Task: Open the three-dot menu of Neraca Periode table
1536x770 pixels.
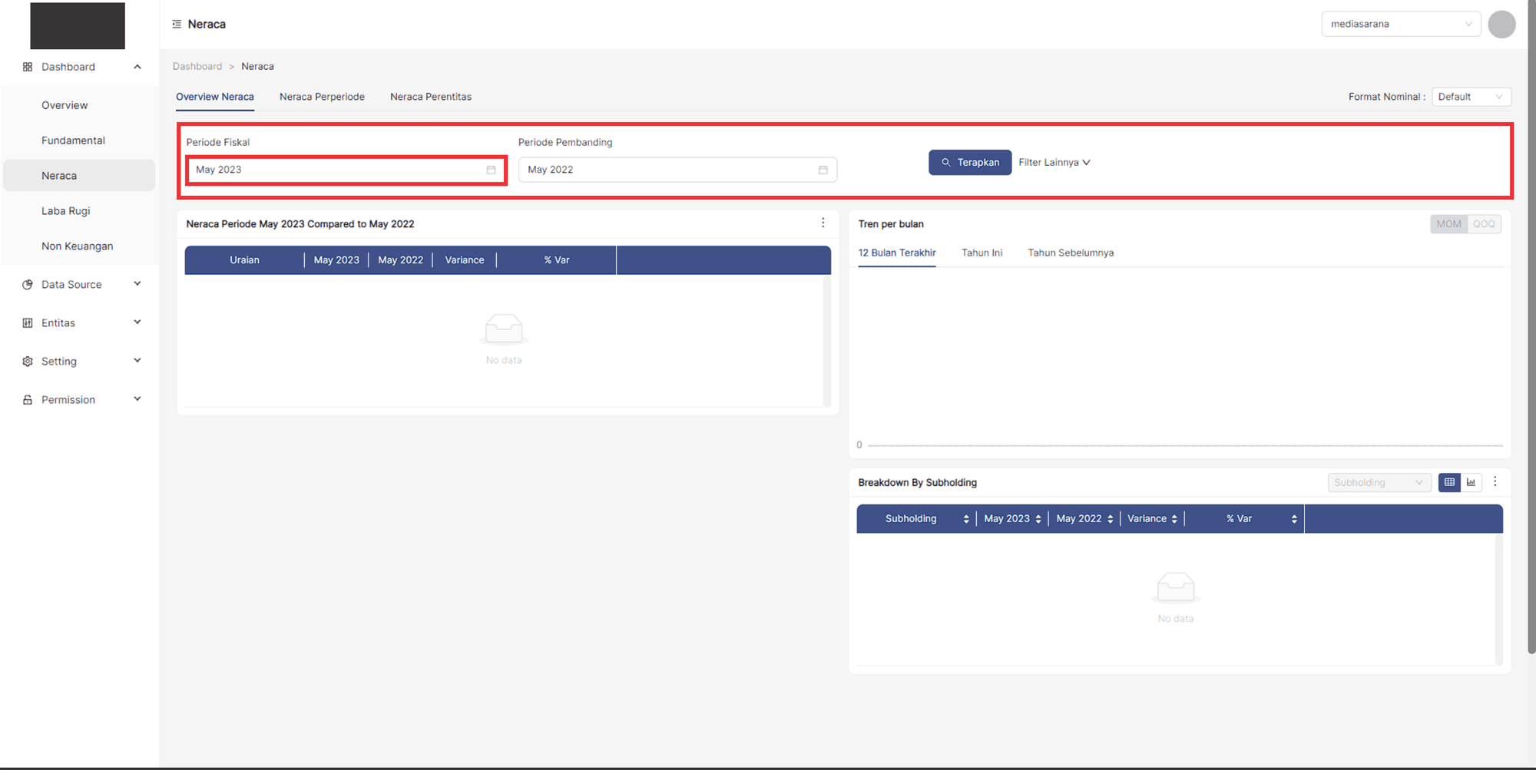Action: (x=823, y=223)
